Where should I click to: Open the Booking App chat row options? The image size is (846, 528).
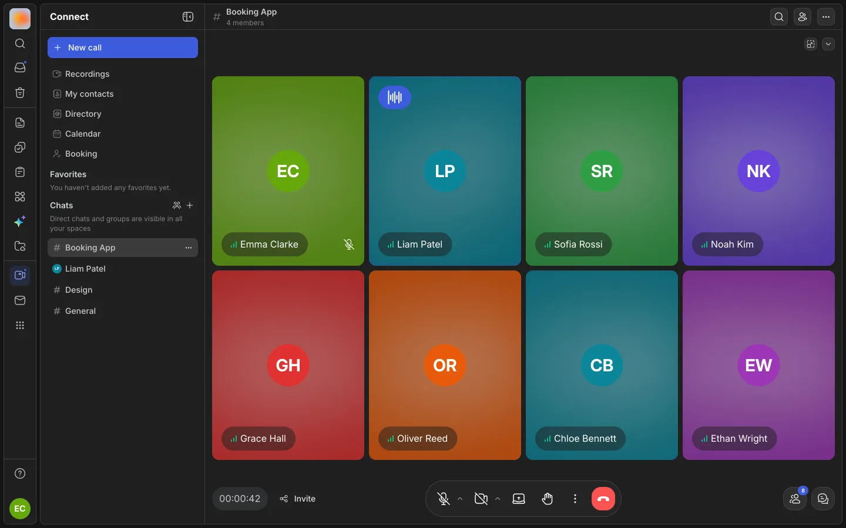pos(189,248)
